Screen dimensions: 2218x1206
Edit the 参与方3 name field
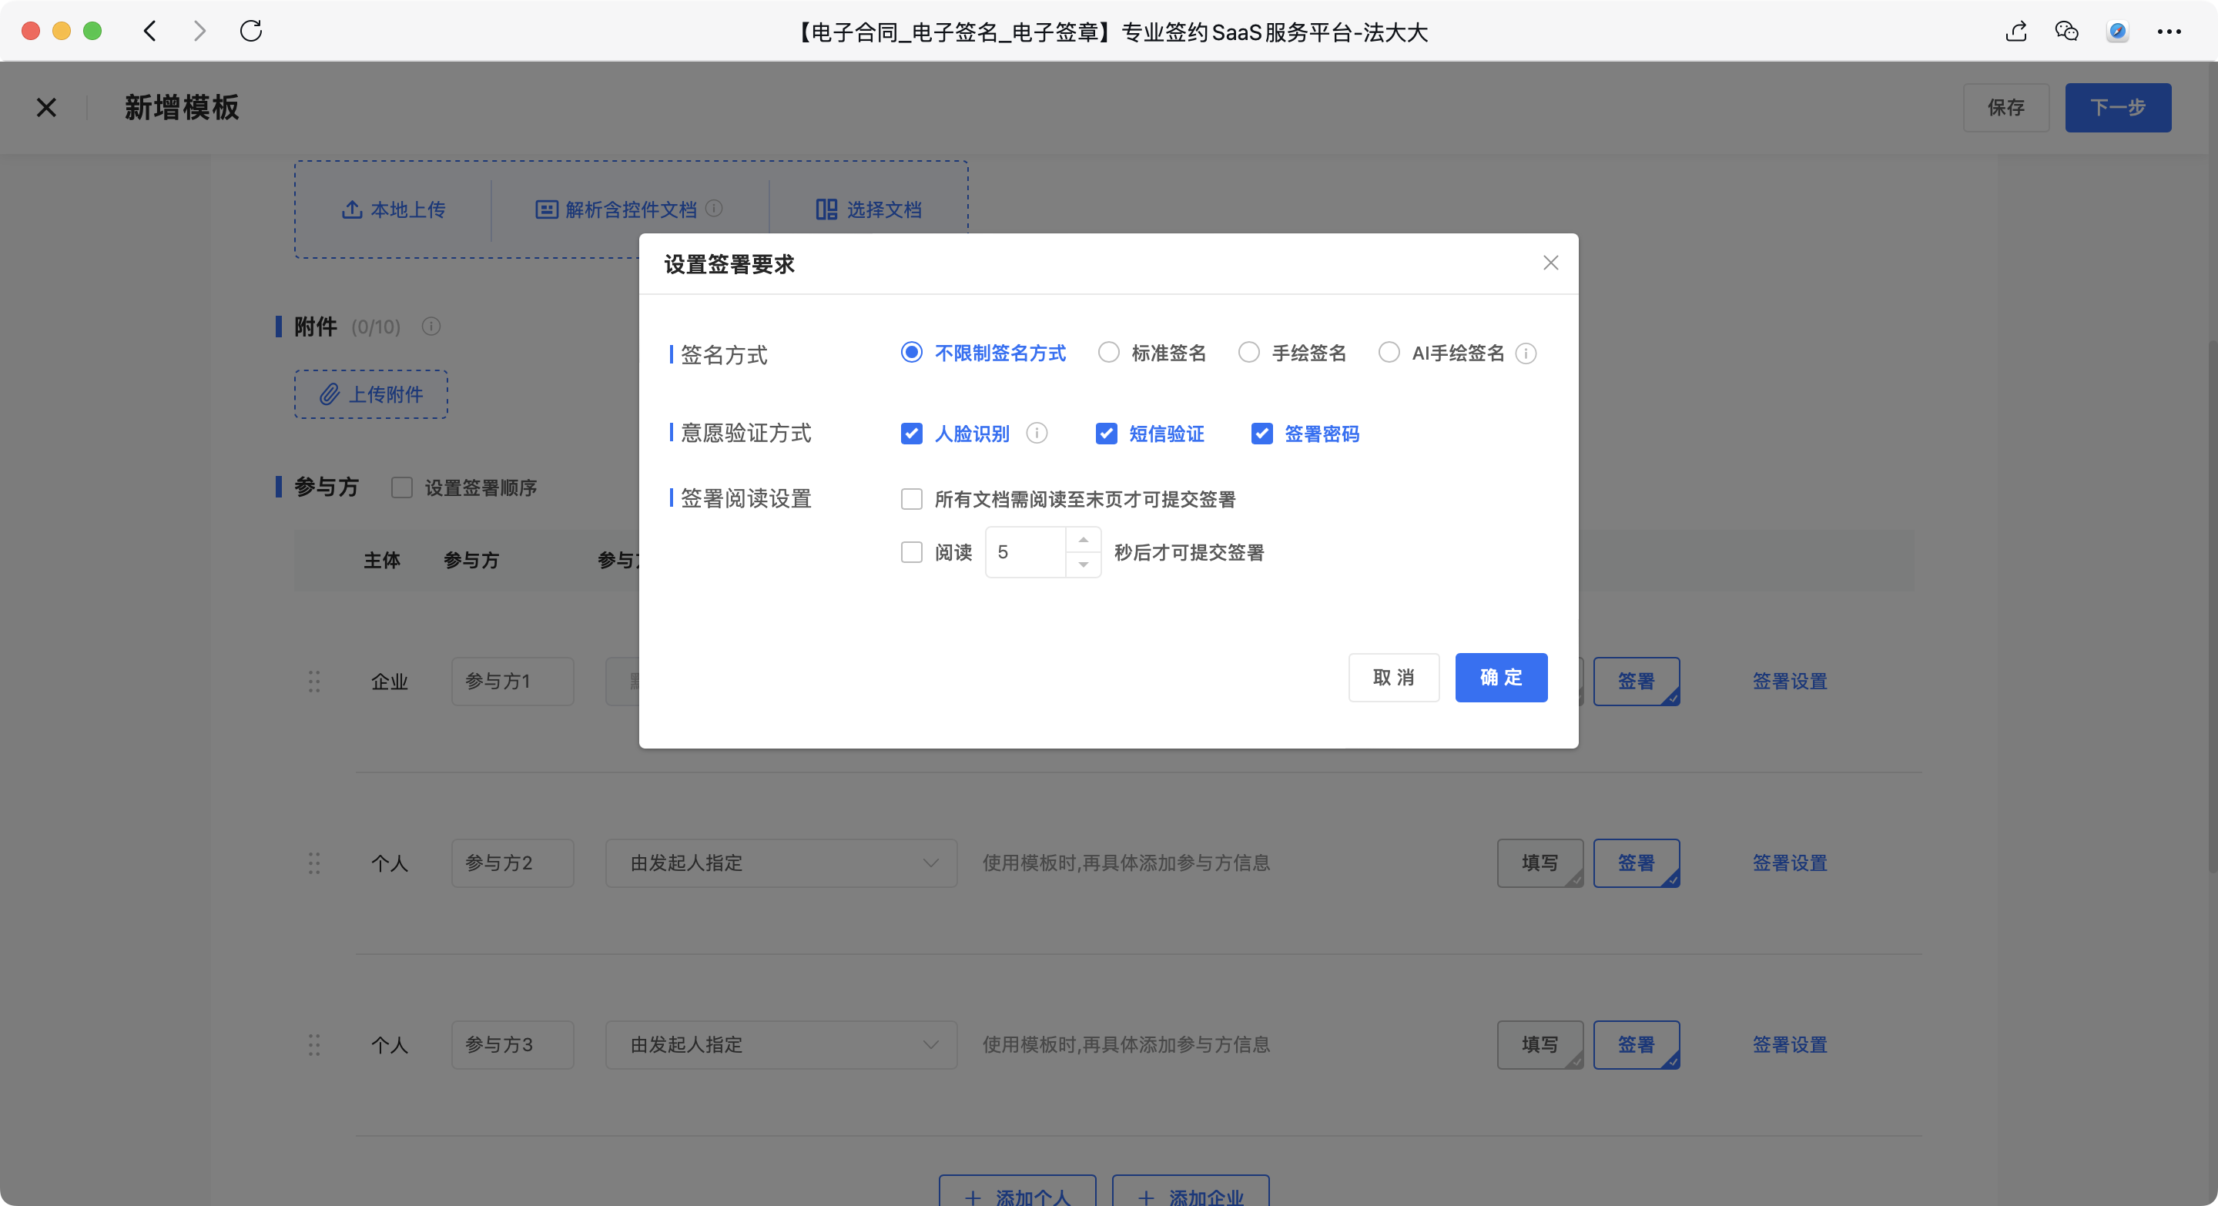coord(512,1045)
